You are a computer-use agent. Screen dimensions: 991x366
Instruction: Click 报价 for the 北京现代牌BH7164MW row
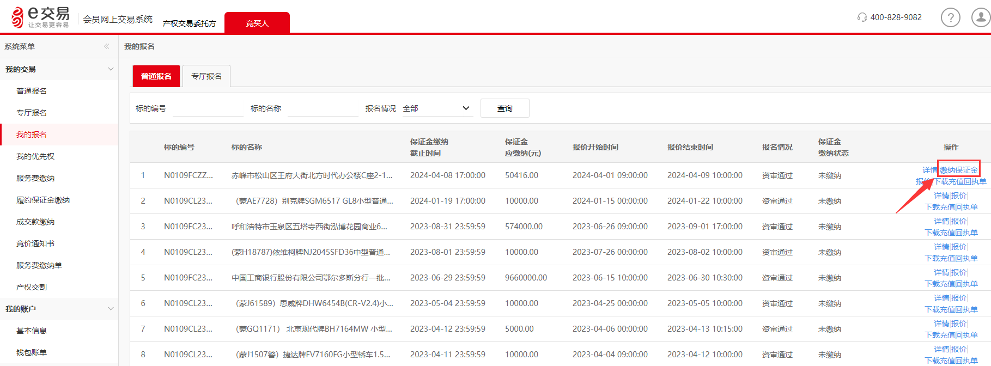pyautogui.click(x=959, y=324)
